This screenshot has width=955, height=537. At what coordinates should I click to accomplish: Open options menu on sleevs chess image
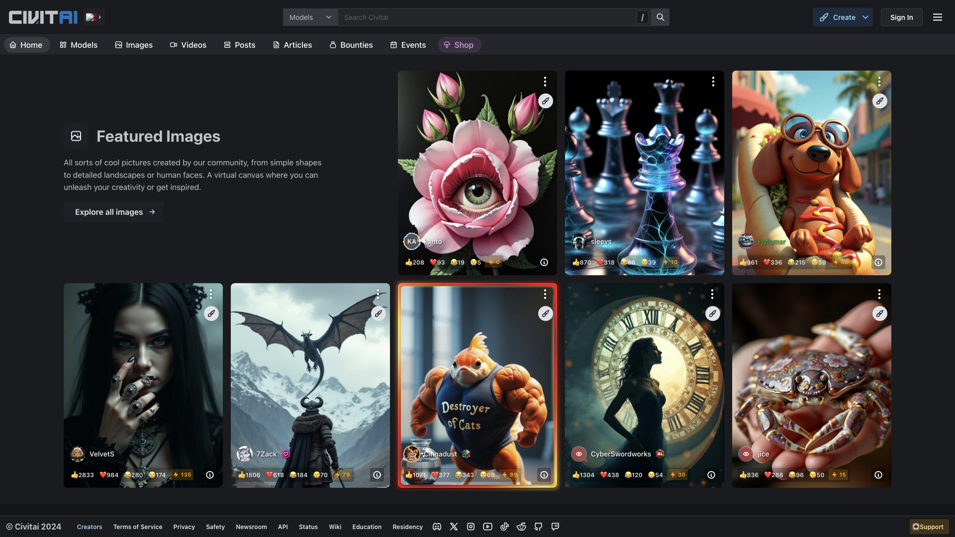tap(713, 82)
